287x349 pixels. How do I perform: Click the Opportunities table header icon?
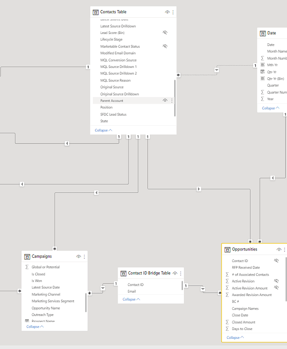pyautogui.click(x=228, y=249)
